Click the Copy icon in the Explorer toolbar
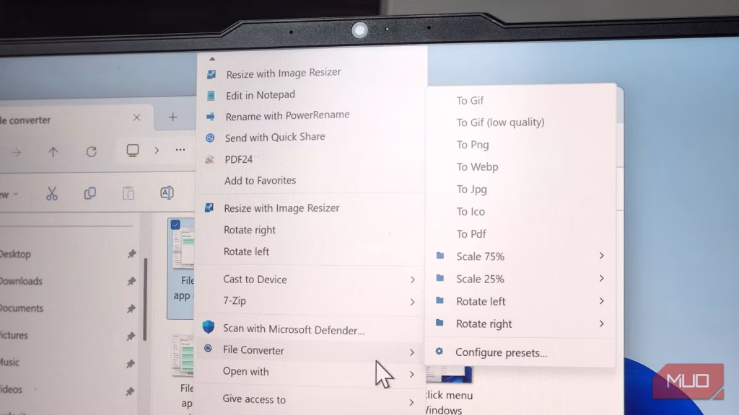Image resolution: width=739 pixels, height=415 pixels. click(89, 193)
